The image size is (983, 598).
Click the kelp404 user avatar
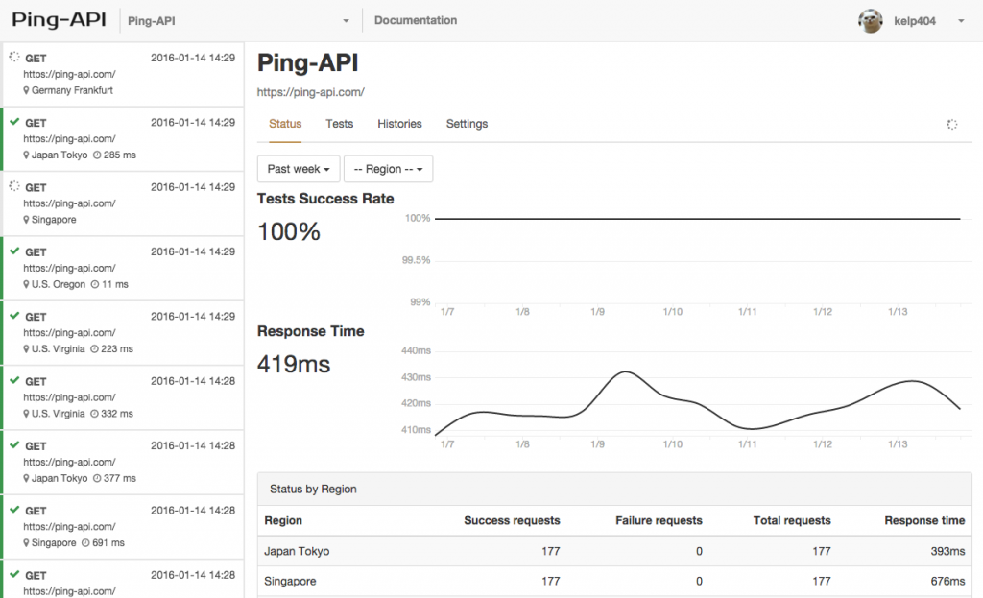tap(870, 21)
